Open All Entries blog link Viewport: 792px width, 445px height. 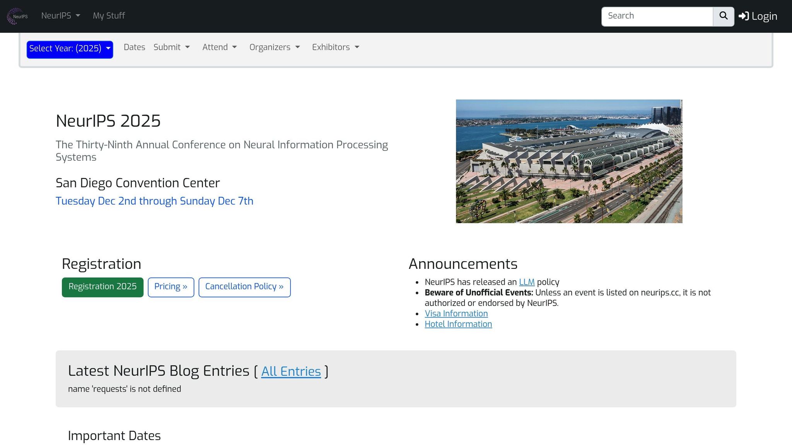pyautogui.click(x=291, y=371)
